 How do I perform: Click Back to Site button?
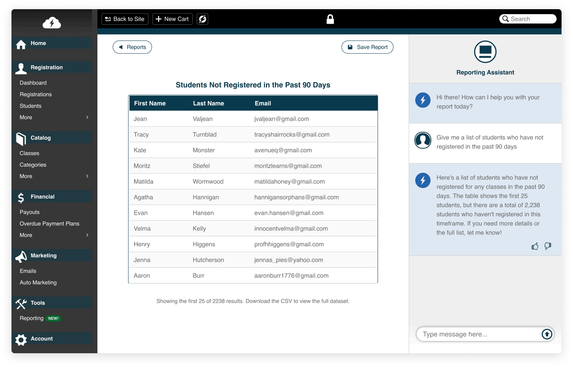pyautogui.click(x=125, y=19)
